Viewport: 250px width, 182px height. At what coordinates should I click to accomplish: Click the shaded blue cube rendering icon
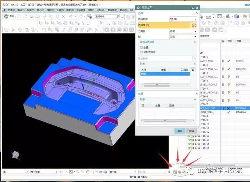tap(236, 16)
